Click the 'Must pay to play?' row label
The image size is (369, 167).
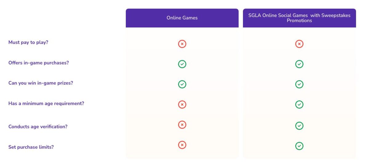click(28, 42)
